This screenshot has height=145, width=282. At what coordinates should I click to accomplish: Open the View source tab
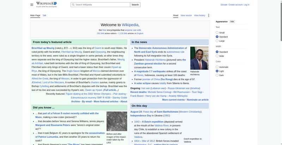pos(186,15)
